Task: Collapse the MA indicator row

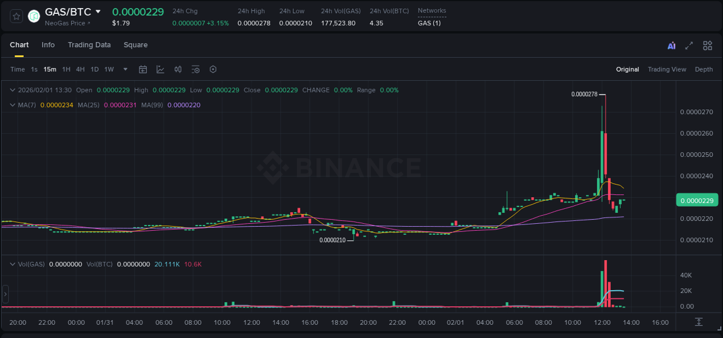Action: [x=12, y=105]
